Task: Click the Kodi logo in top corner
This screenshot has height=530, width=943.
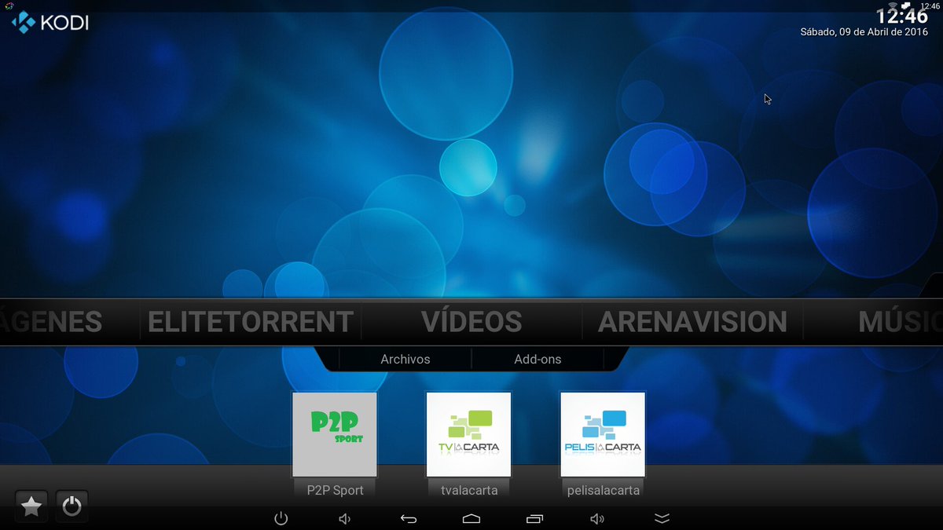Action: click(50, 22)
